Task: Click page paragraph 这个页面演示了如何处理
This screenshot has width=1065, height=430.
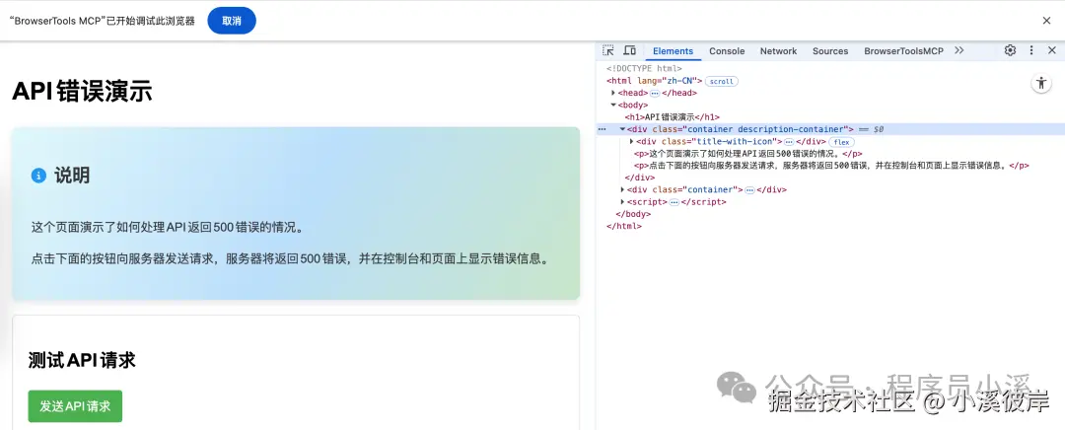Action: [170, 227]
